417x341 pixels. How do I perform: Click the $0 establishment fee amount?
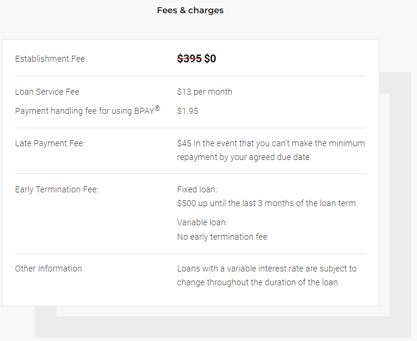point(210,59)
